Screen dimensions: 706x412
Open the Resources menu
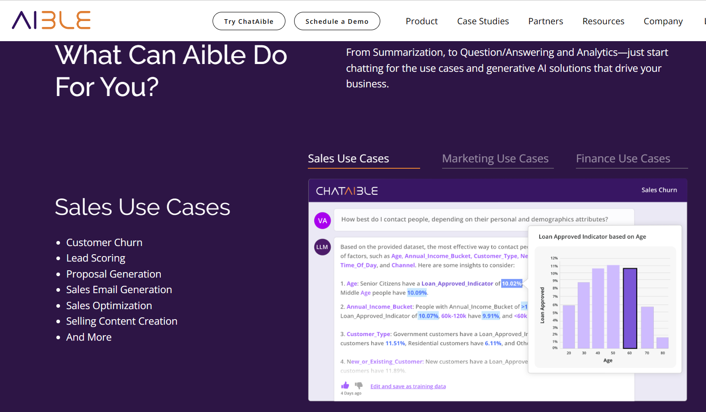(603, 21)
